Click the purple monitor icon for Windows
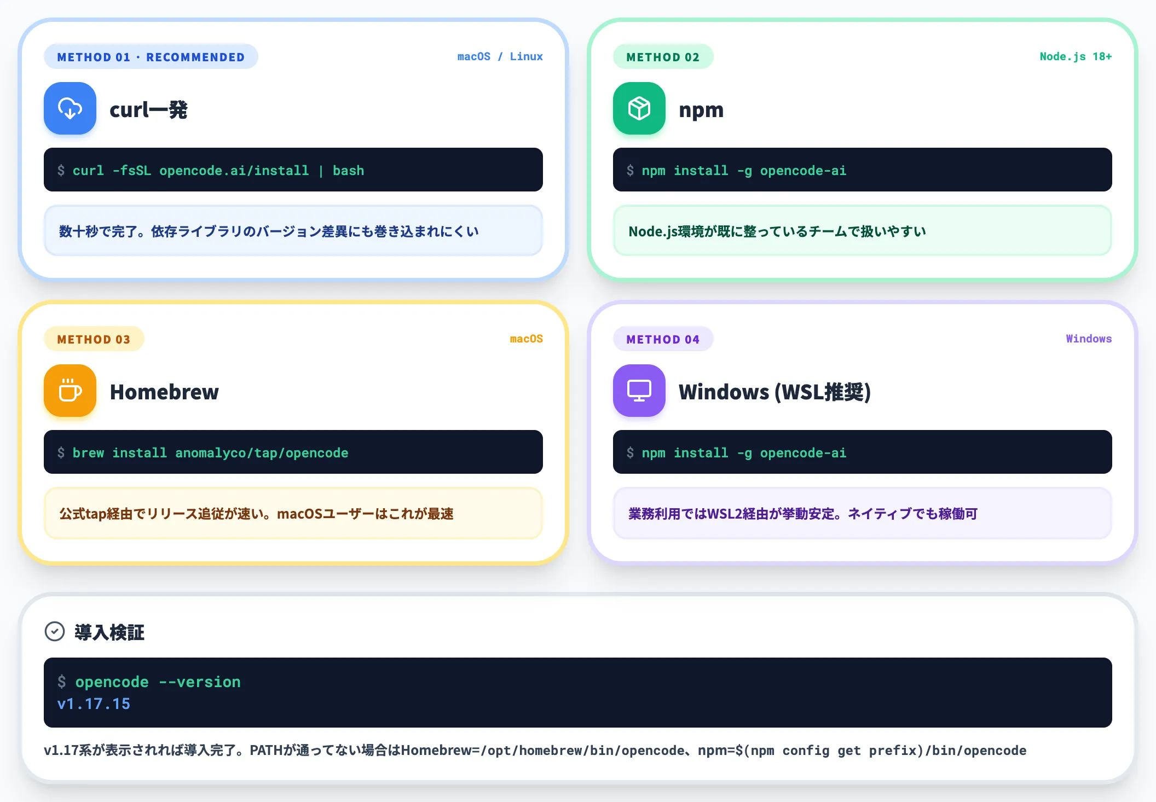This screenshot has width=1156, height=802. pyautogui.click(x=639, y=391)
